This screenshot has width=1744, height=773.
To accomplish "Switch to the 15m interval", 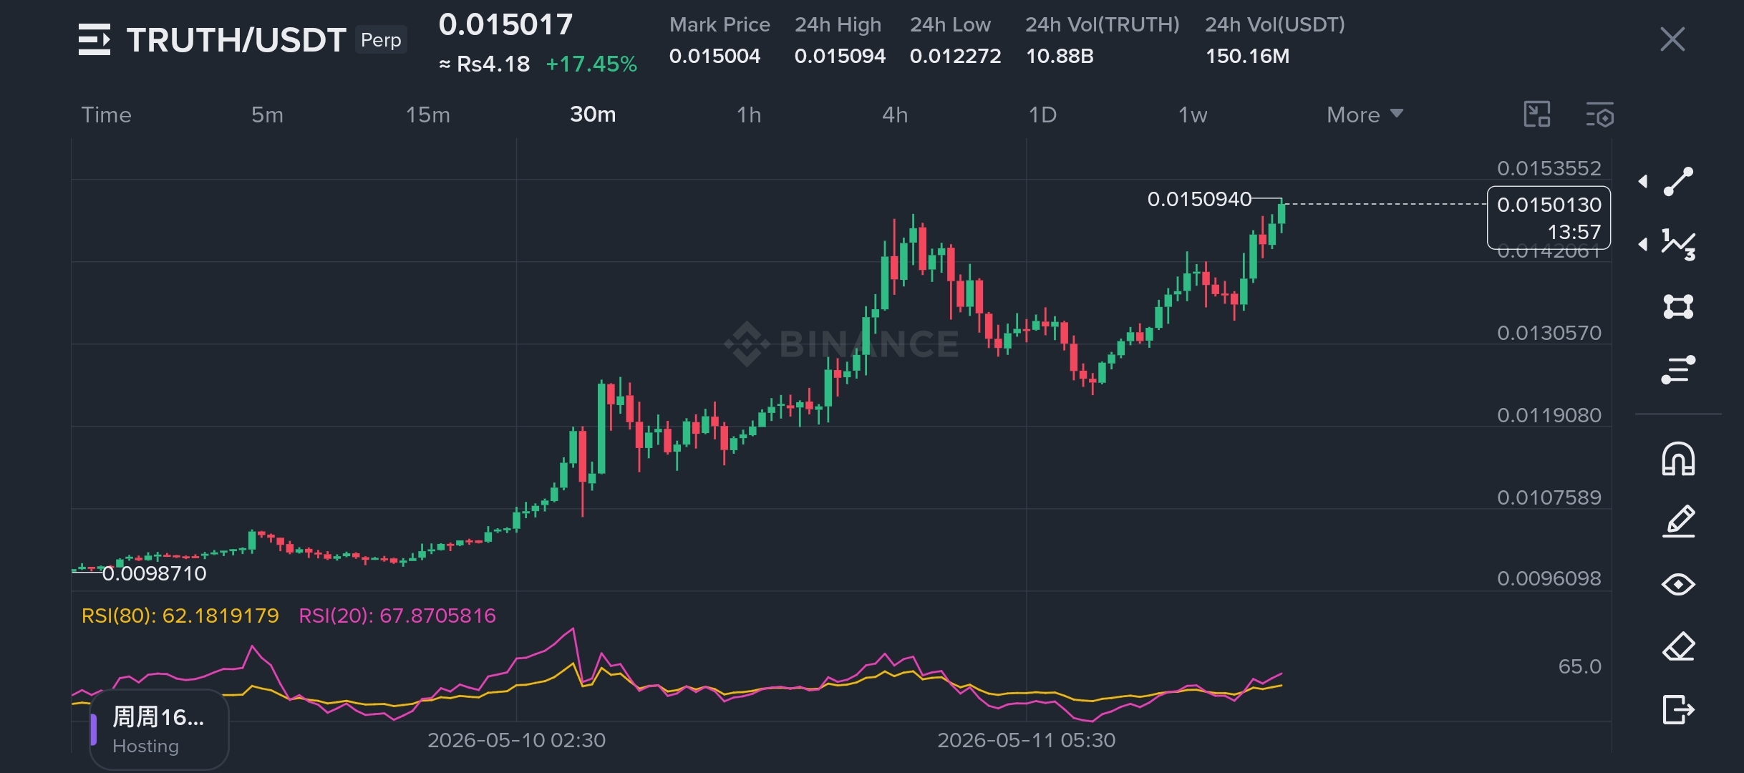I will pyautogui.click(x=428, y=115).
